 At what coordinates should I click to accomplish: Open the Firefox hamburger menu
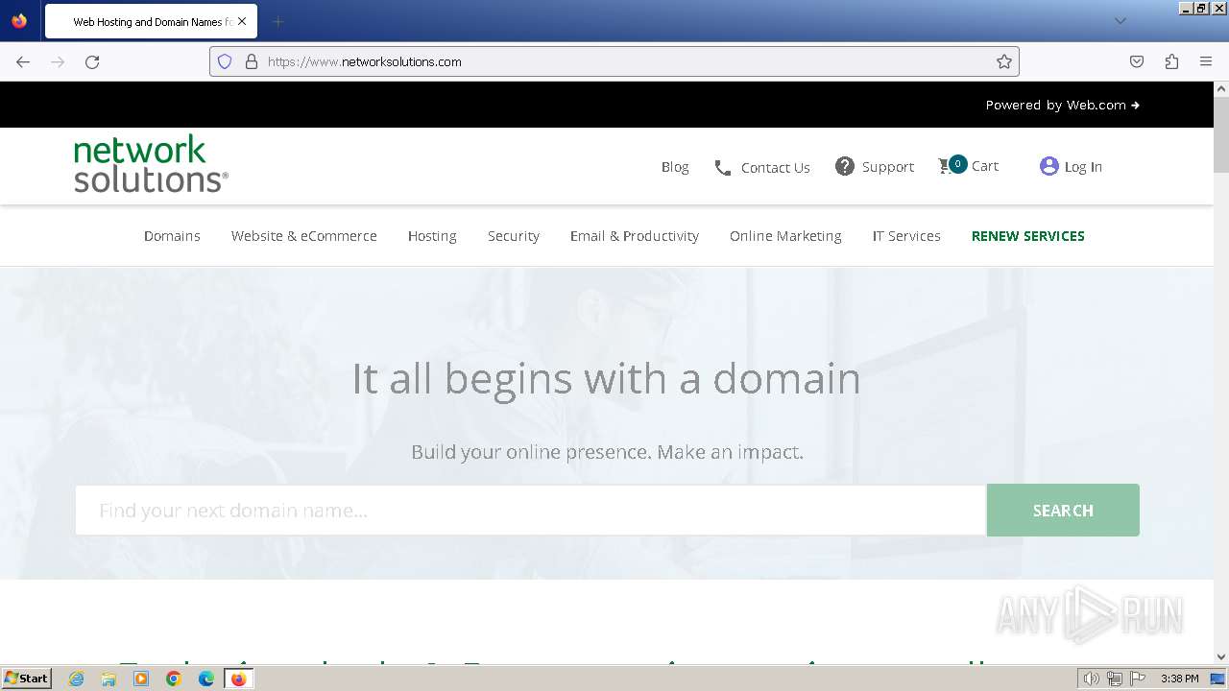[x=1206, y=61]
